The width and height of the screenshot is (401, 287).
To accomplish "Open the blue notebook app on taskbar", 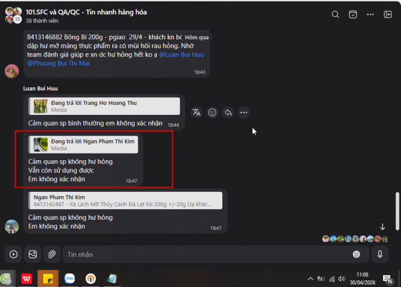I will click(112, 279).
